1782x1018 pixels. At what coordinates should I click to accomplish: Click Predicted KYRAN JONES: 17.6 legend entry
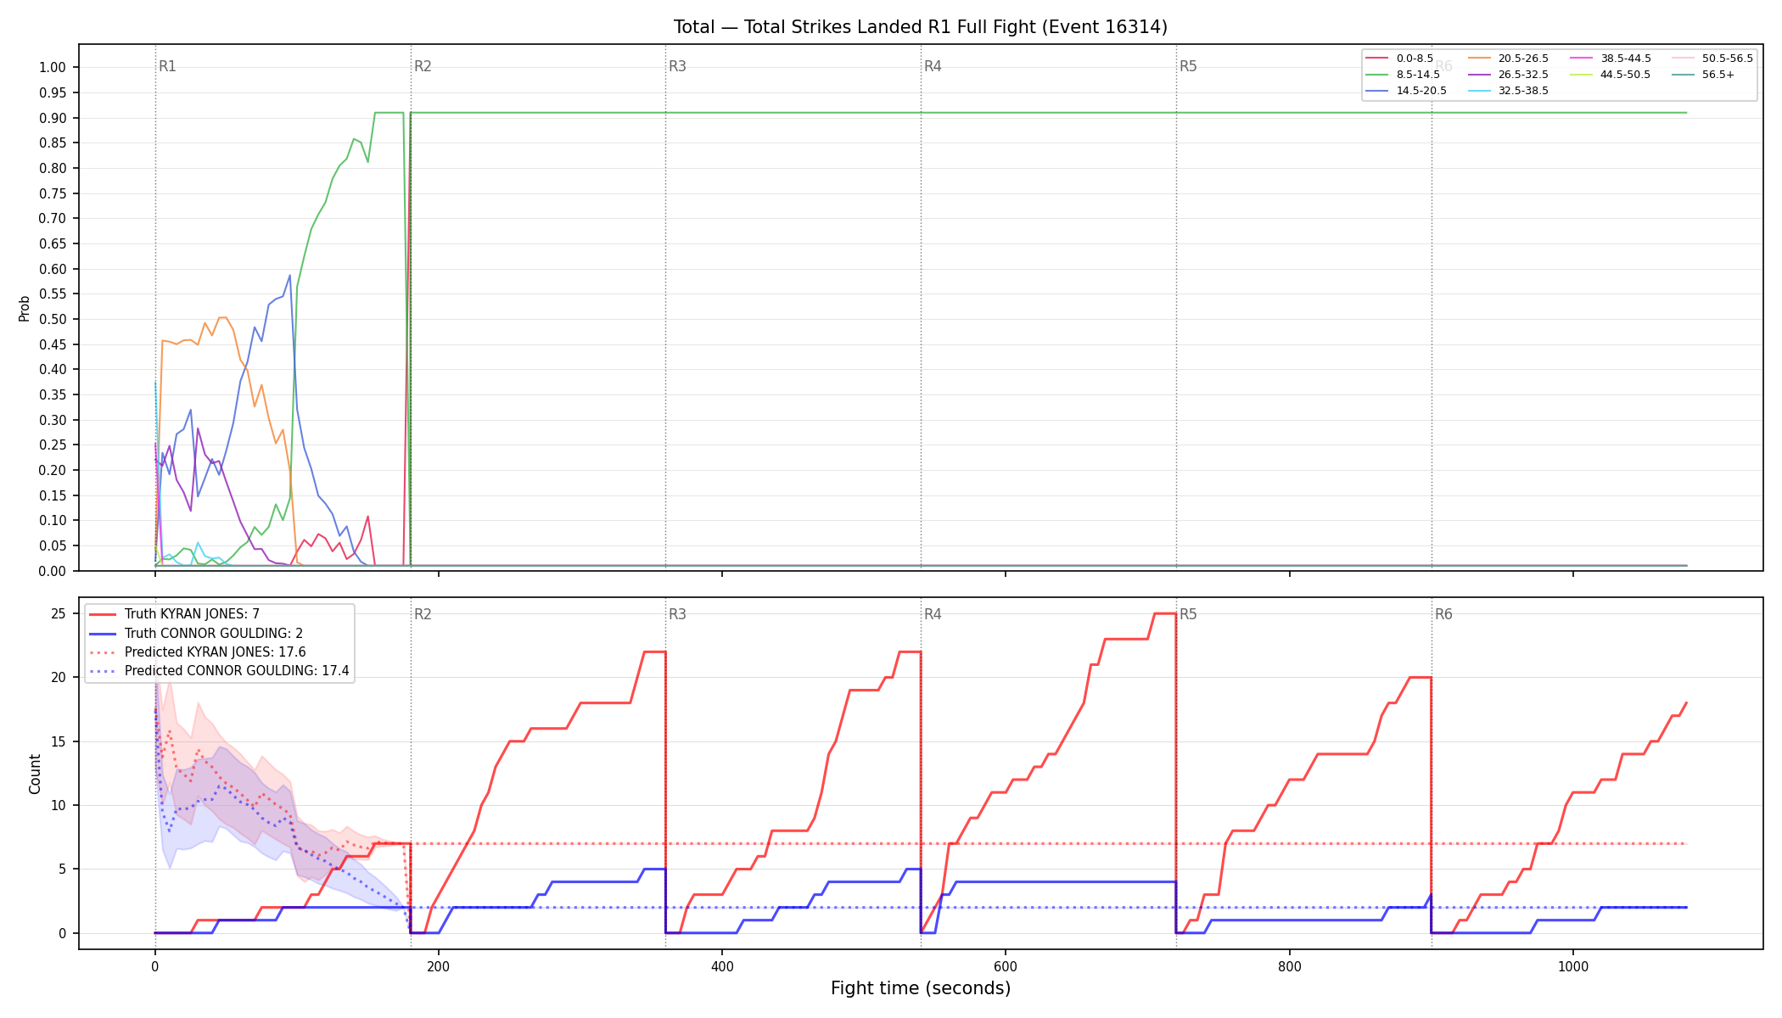click(198, 652)
